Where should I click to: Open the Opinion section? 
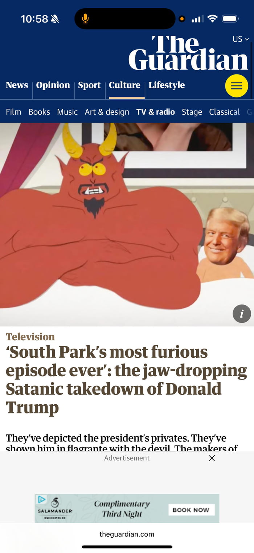coord(53,85)
